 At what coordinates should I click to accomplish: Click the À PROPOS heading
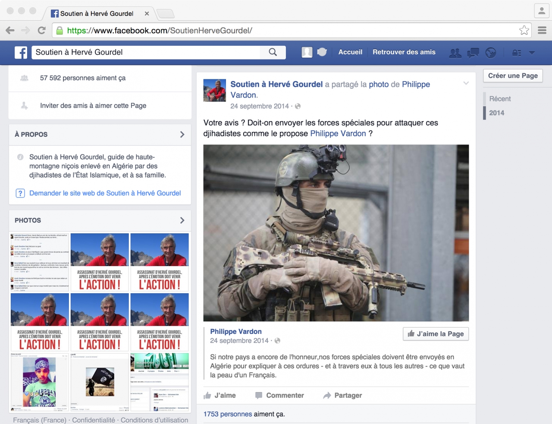point(31,135)
